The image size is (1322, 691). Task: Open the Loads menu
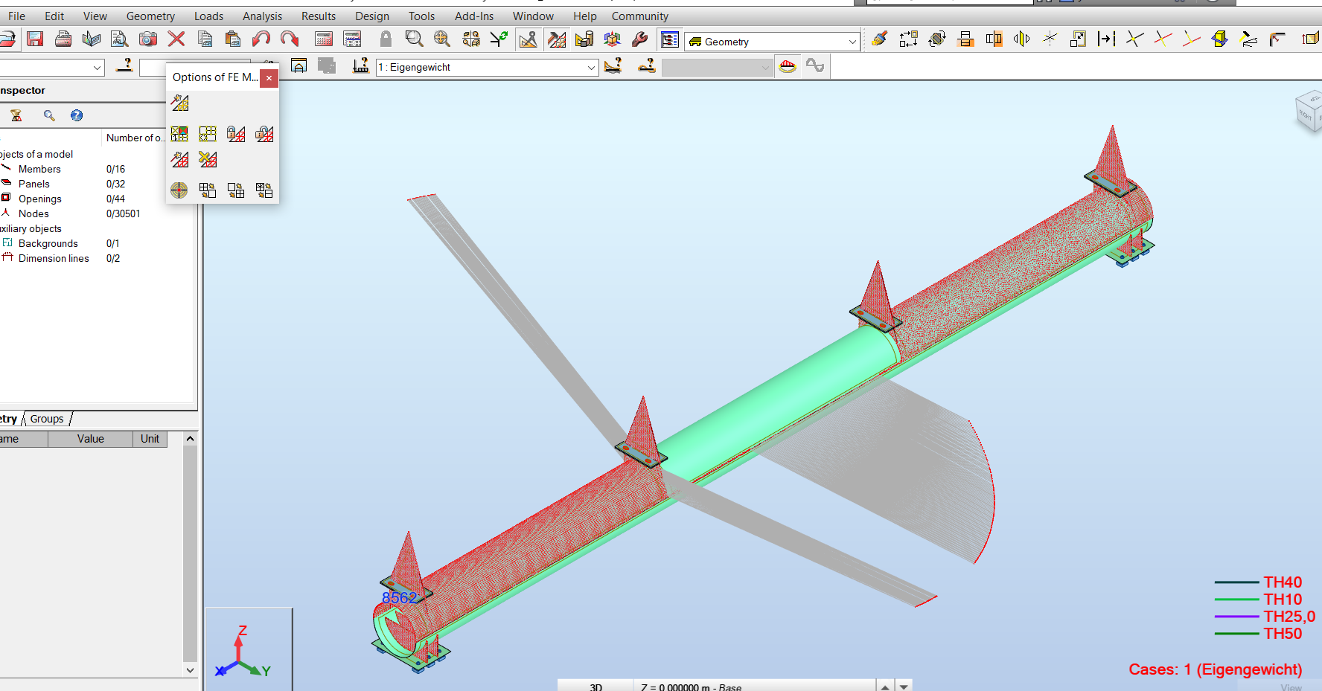[208, 16]
